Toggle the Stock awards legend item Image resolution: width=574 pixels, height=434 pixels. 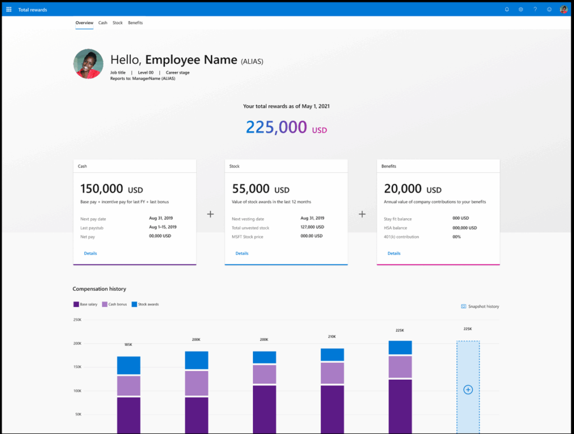coord(145,304)
